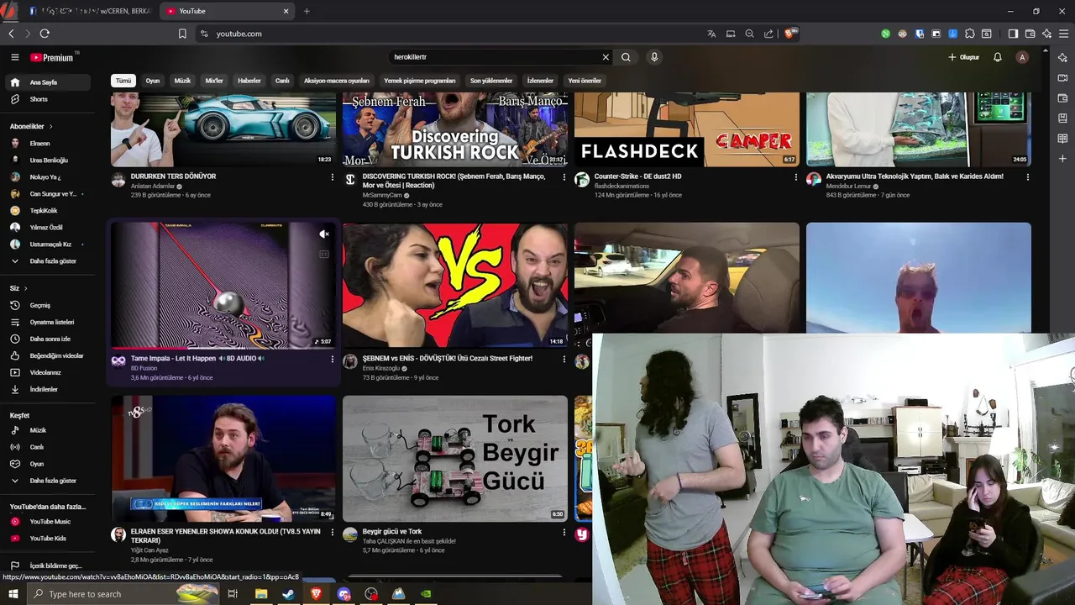The width and height of the screenshot is (1075, 605).
Task: Open Brave Leo AI icon in toolbar
Action: [x=1046, y=34]
